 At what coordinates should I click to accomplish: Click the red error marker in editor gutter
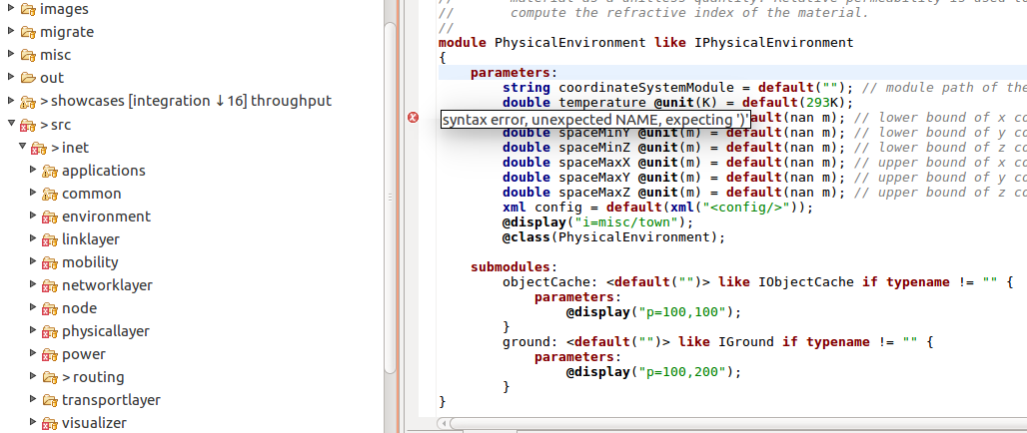click(413, 118)
